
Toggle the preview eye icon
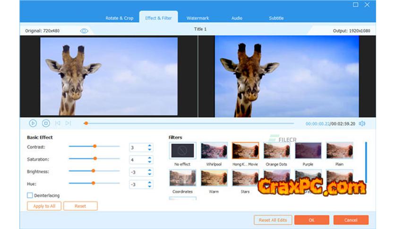pos(84,31)
